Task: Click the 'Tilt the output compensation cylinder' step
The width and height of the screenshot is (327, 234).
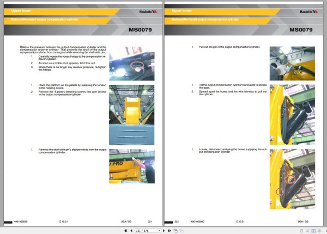Action: pyautogui.click(x=233, y=86)
